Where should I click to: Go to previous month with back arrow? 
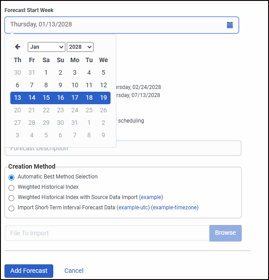pos(18,47)
